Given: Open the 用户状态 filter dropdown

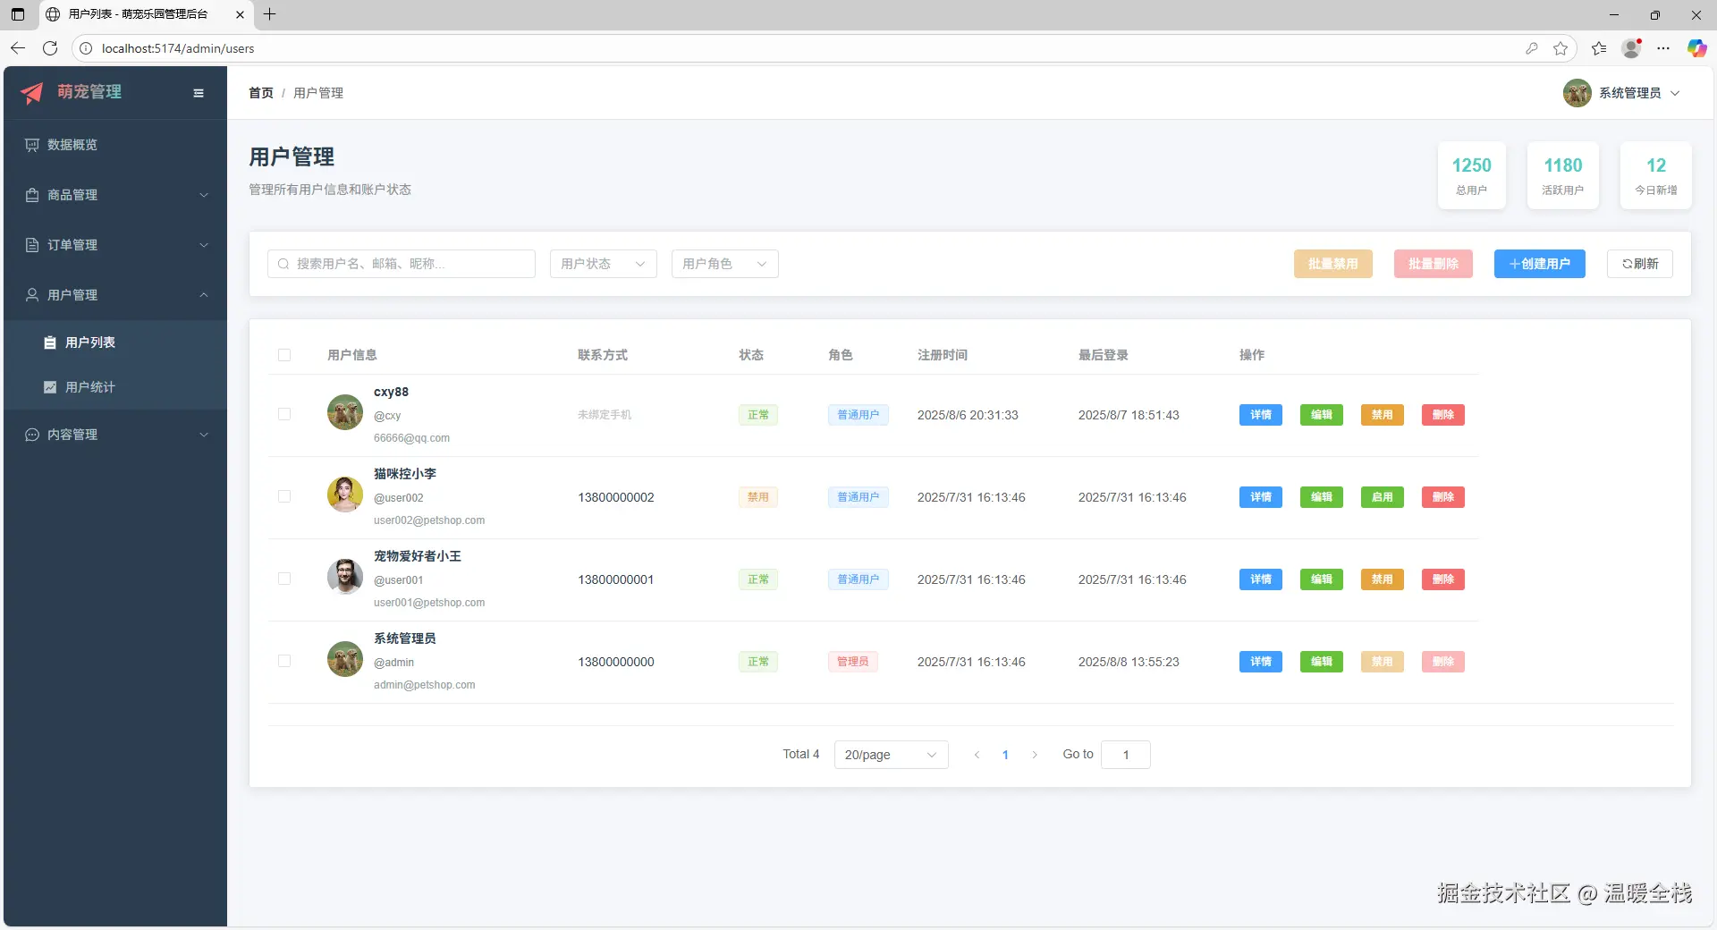Looking at the screenshot, I should [604, 264].
